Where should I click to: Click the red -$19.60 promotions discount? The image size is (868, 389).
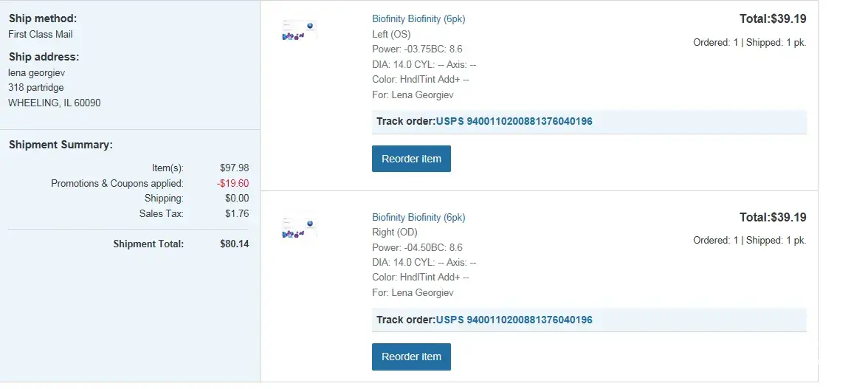(232, 183)
